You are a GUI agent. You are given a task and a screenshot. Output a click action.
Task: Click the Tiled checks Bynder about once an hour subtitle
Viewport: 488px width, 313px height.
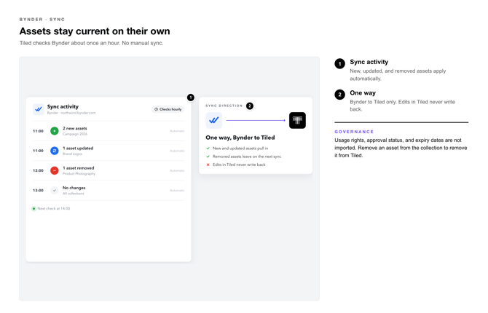pyautogui.click(x=91, y=43)
